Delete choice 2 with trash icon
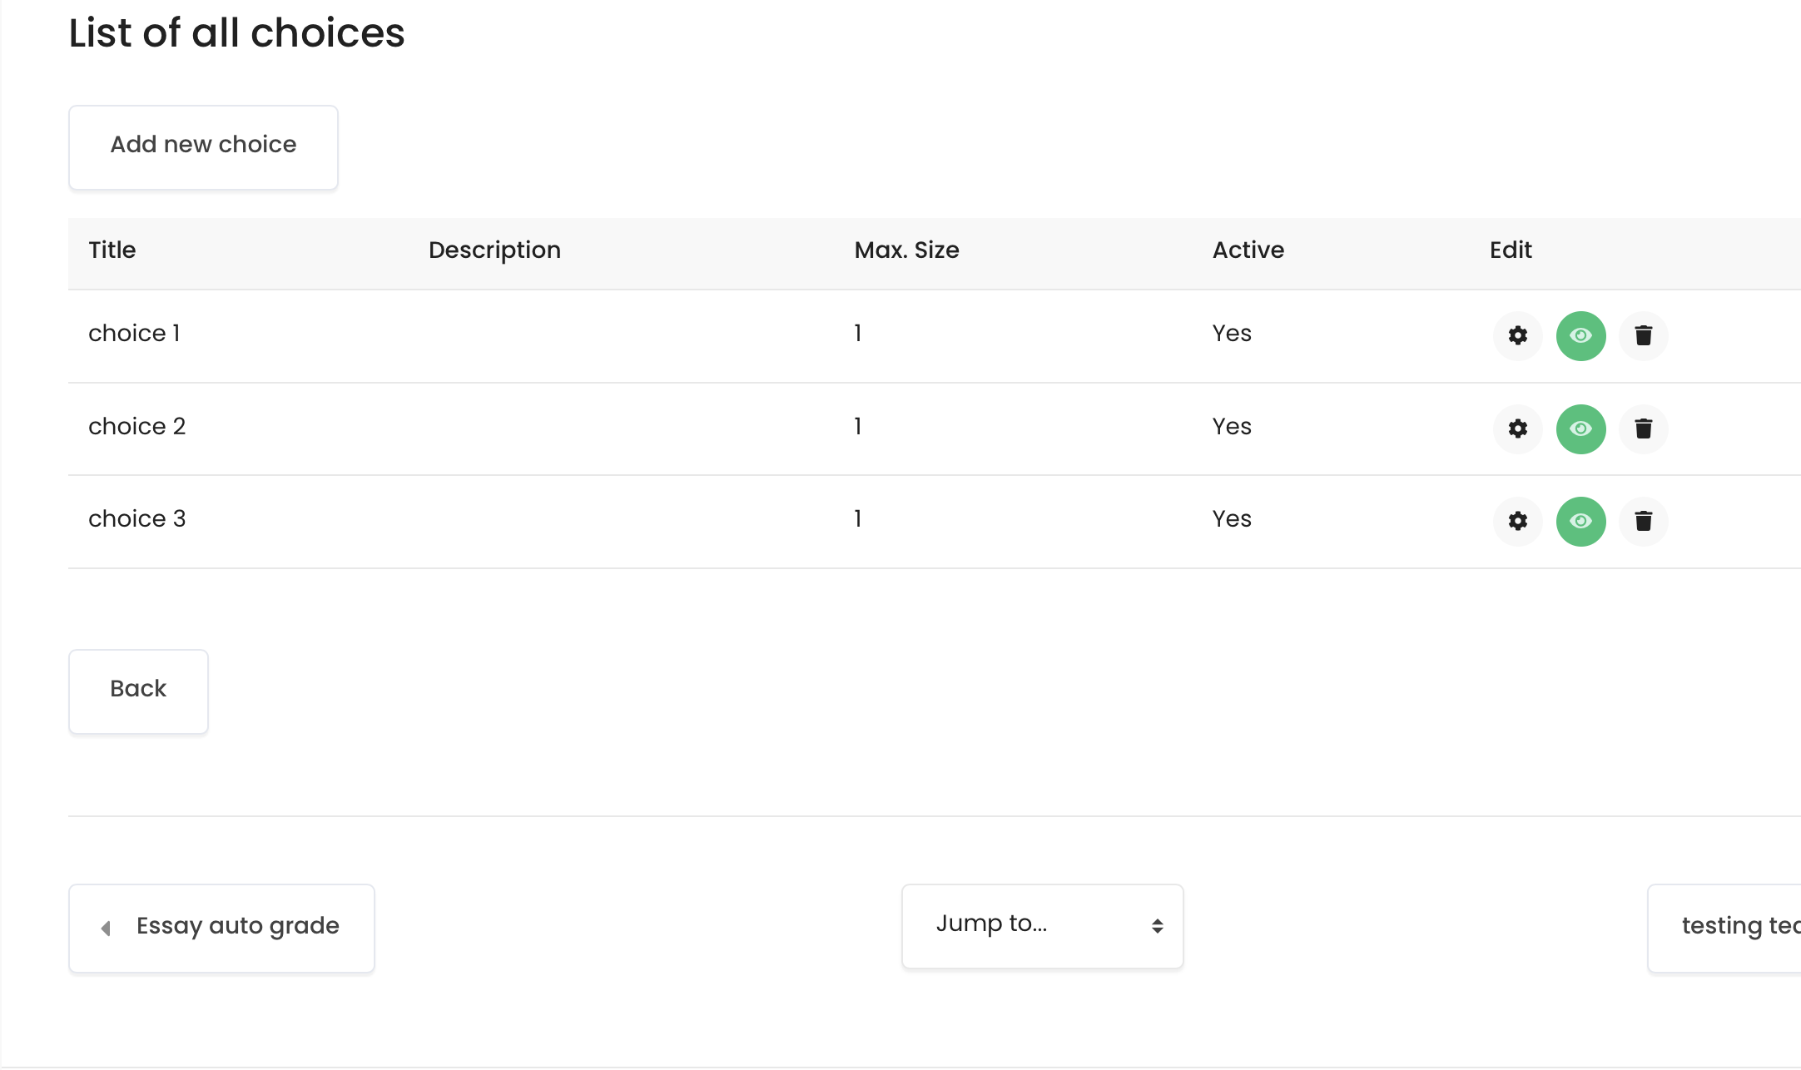Image resolution: width=1801 pixels, height=1070 pixels. [x=1643, y=428]
